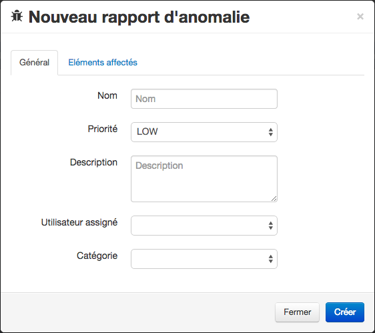Click the arrows icon on Catégorie select

(270, 259)
